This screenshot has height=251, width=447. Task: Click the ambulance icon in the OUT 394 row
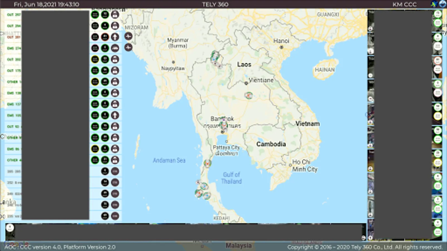115,26
